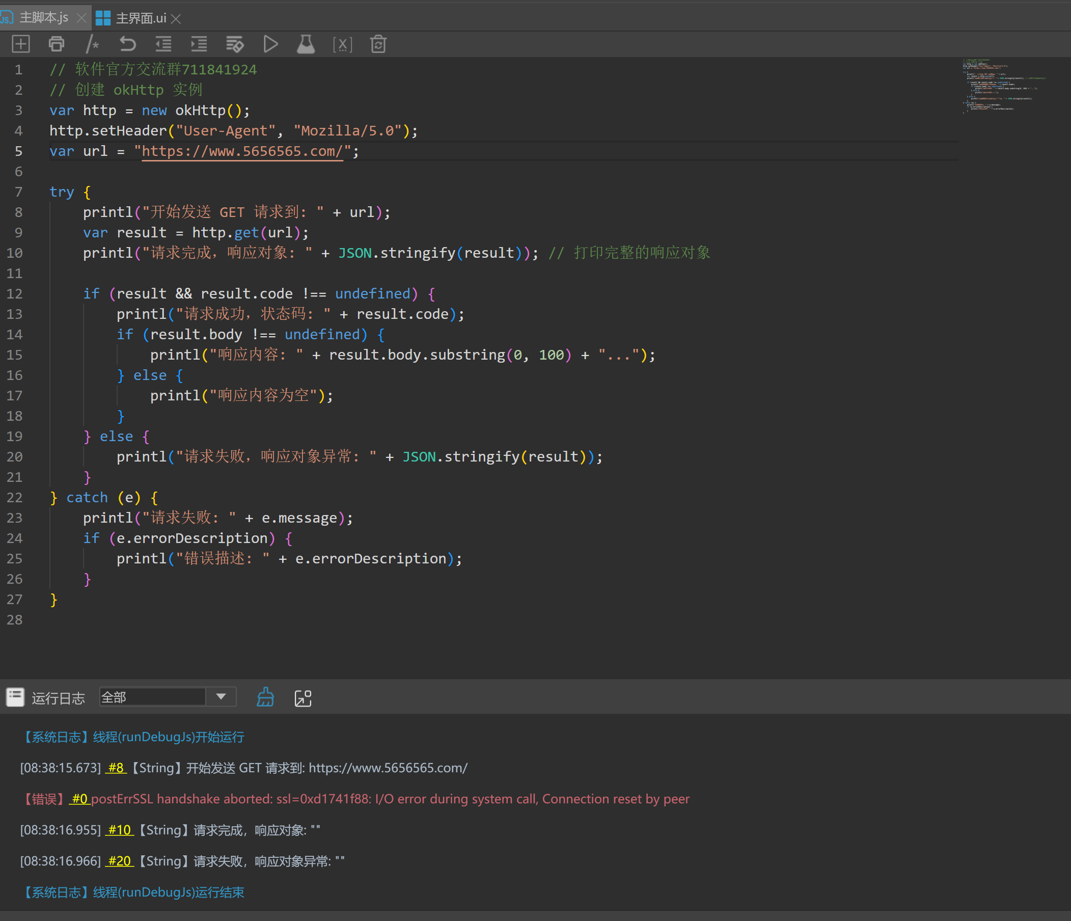
Task: Click the expand log panel icon
Action: pos(303,698)
